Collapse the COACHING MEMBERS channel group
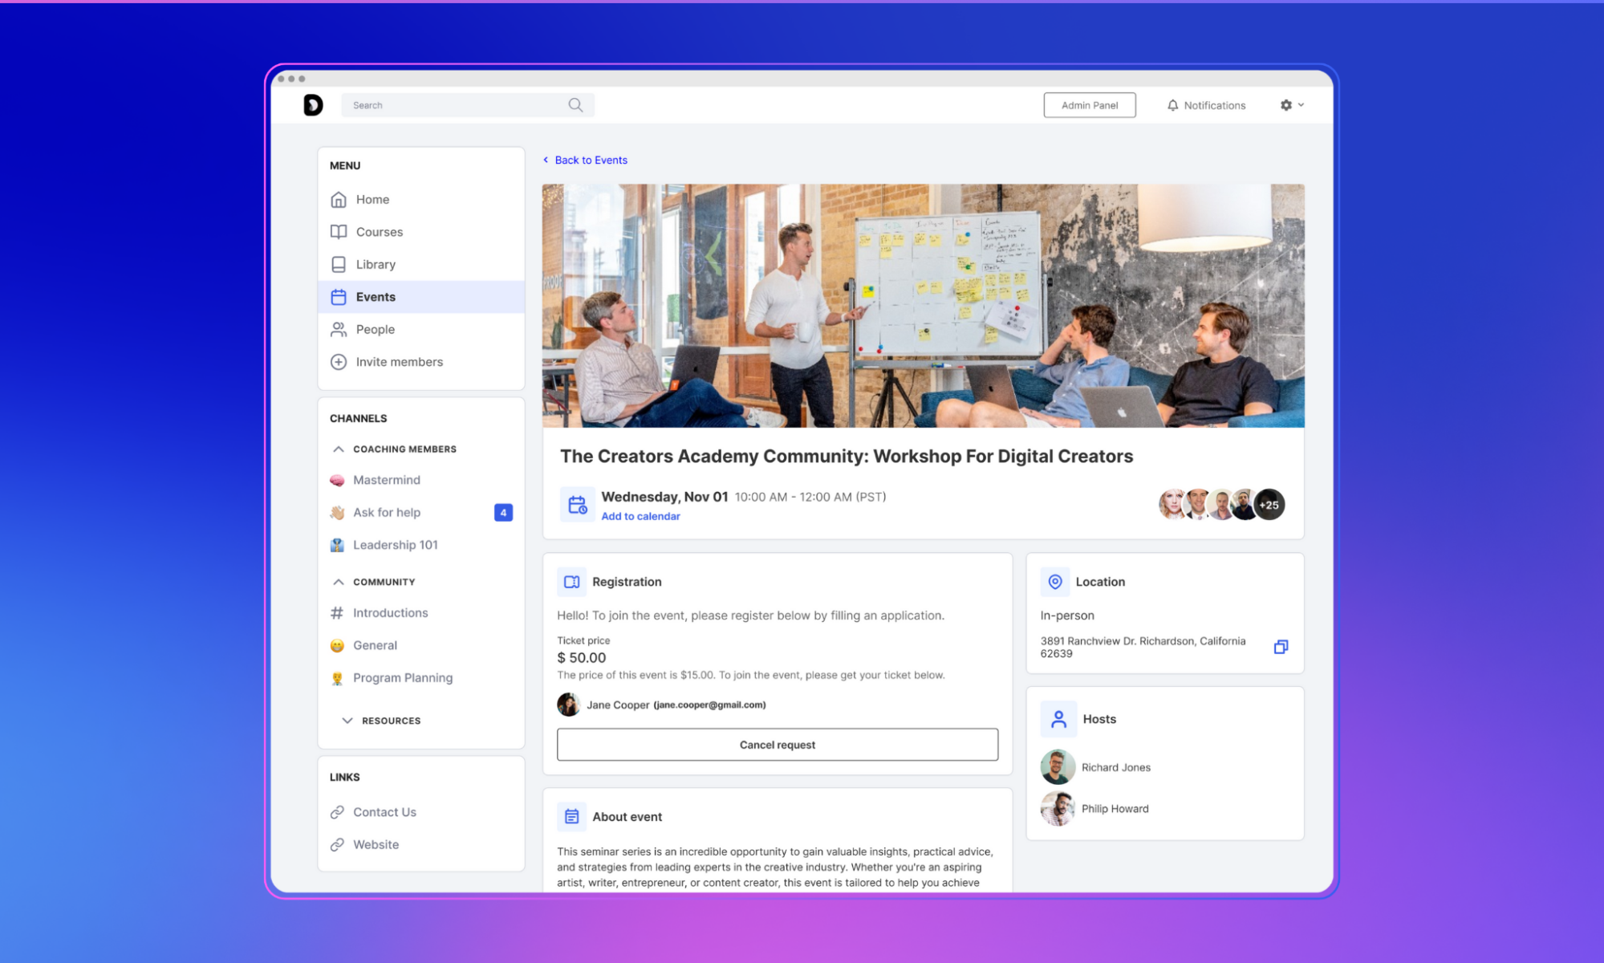Viewport: 1604px width, 963px height. (x=338, y=449)
